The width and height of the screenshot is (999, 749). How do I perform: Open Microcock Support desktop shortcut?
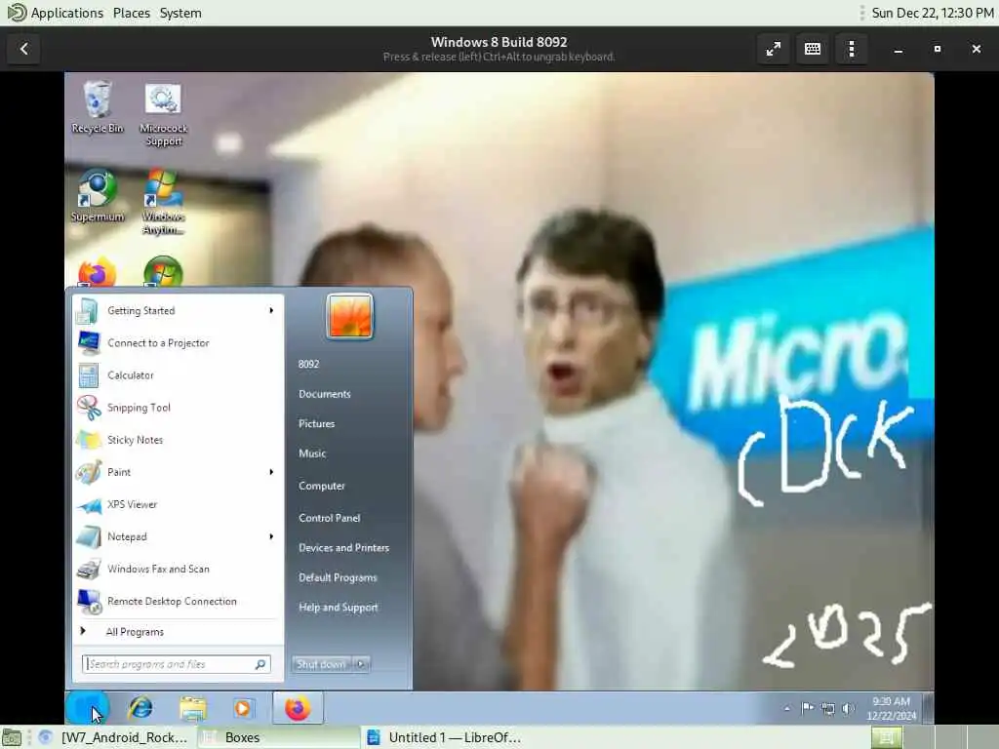point(163,113)
